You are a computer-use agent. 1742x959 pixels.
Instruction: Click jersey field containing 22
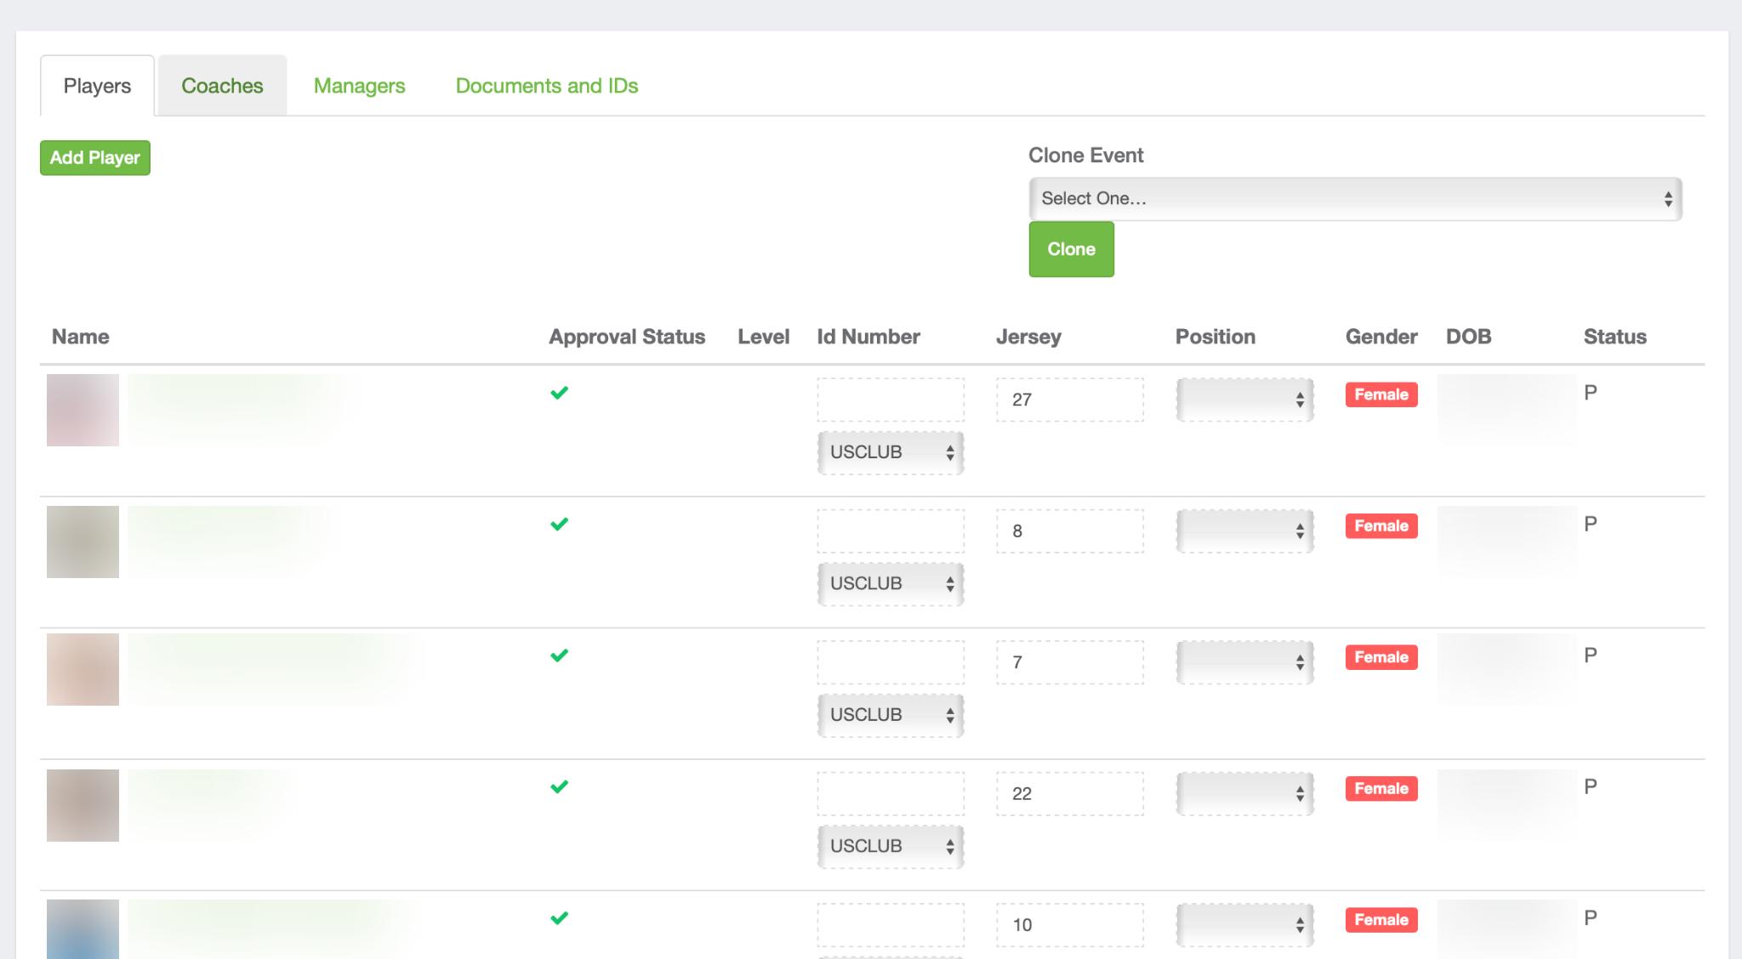coord(1070,794)
